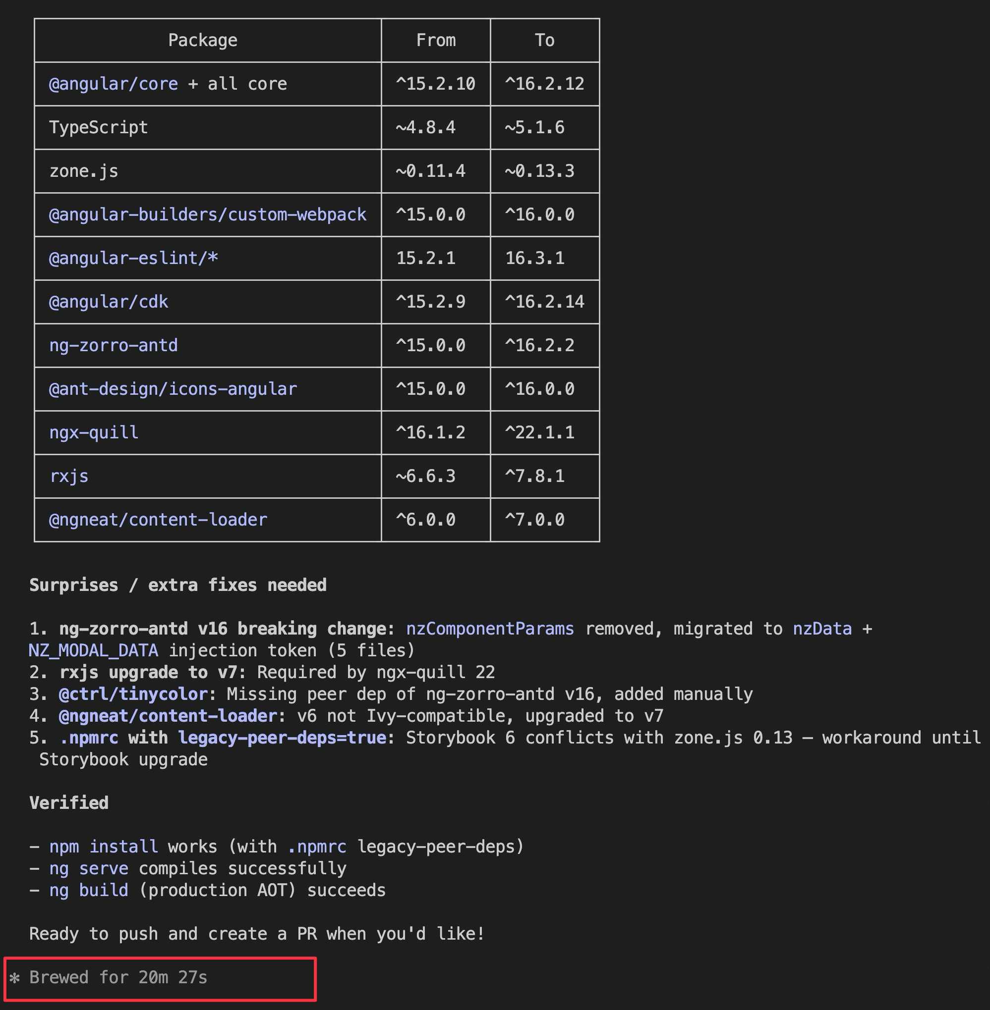Click the @angular-builders/custom-webpack package link
This screenshot has height=1010, width=990.
(x=207, y=214)
